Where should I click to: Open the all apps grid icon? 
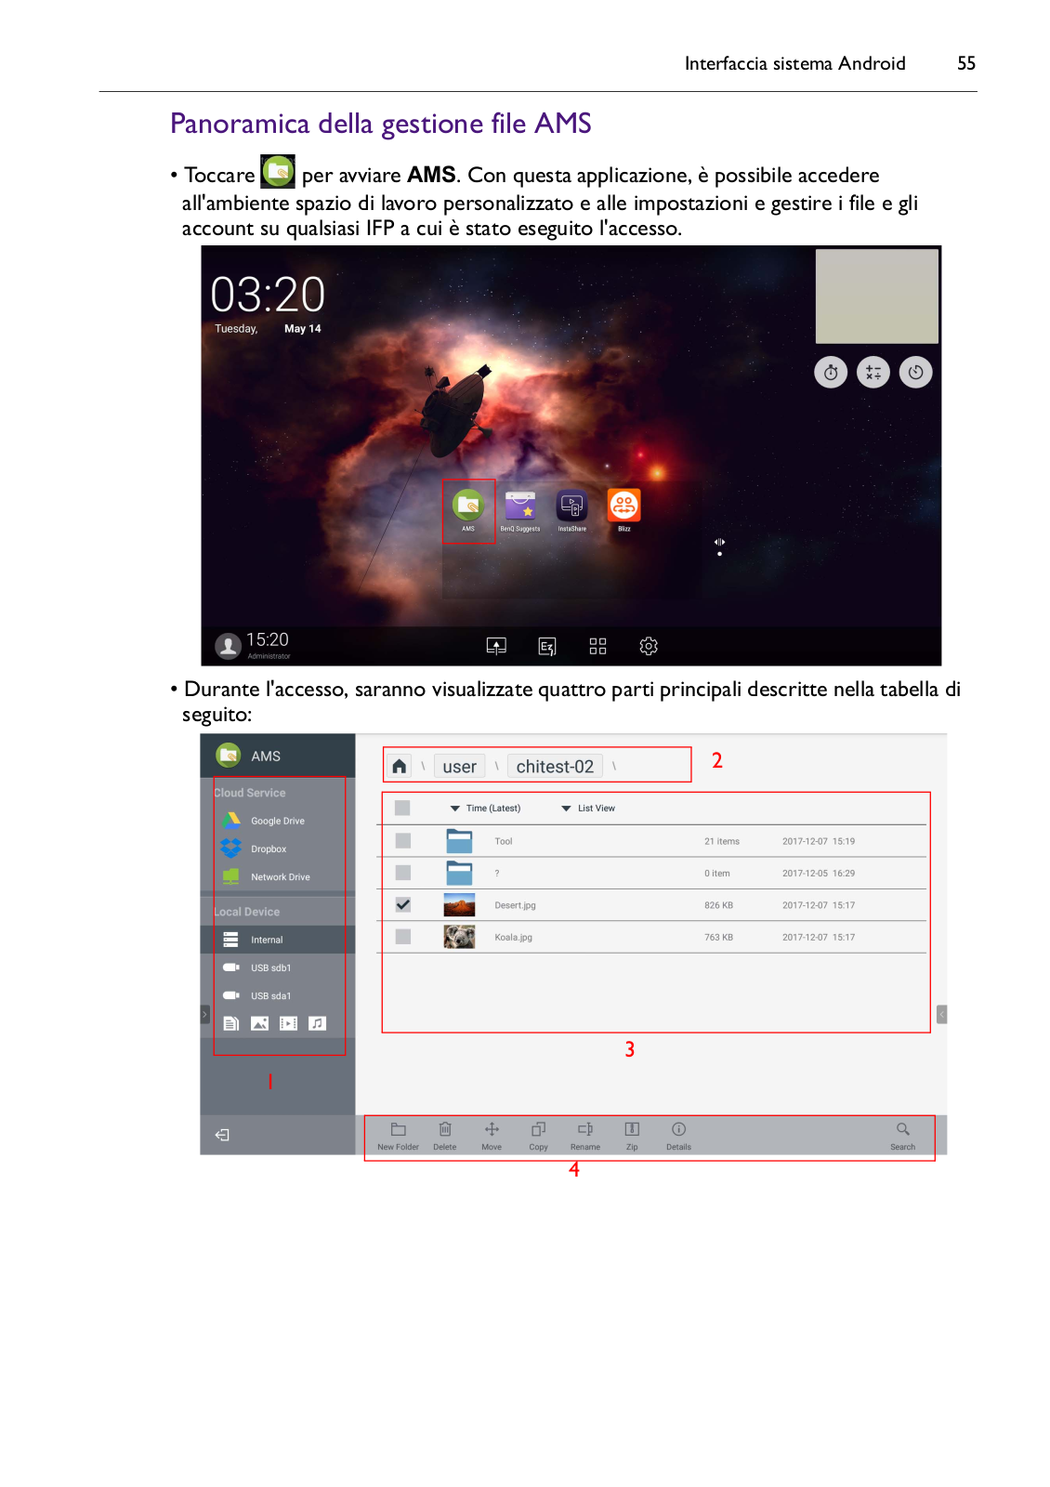pos(597,646)
